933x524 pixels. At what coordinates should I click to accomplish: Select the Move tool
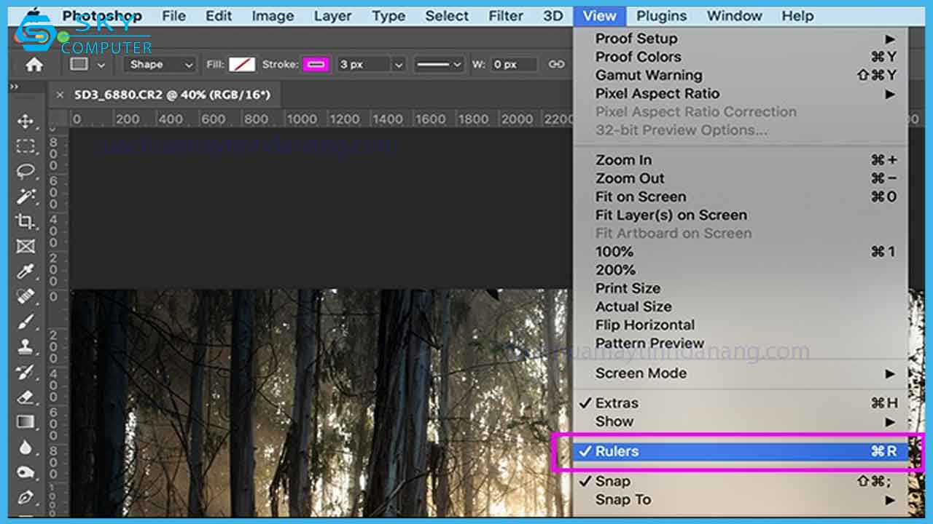(26, 122)
